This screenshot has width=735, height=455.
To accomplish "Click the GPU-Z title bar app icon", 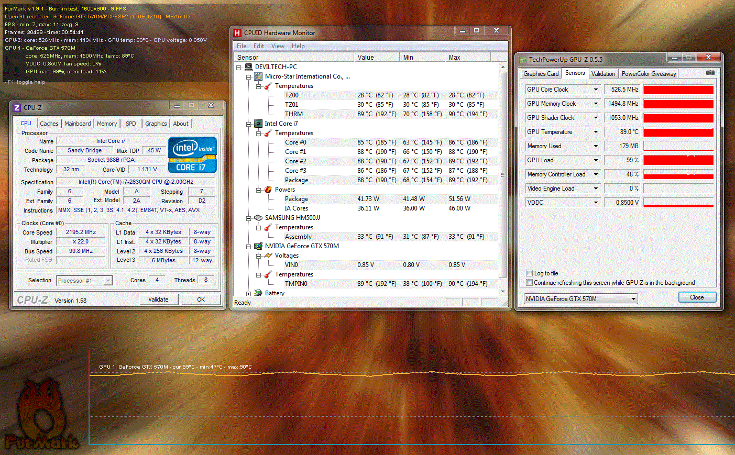I will [x=522, y=60].
